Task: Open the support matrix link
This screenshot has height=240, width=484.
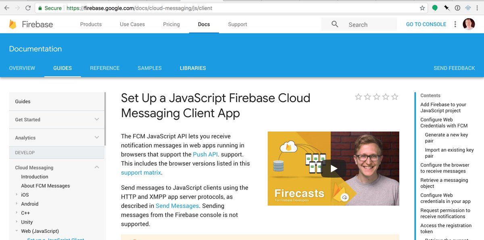Action: 141,173
